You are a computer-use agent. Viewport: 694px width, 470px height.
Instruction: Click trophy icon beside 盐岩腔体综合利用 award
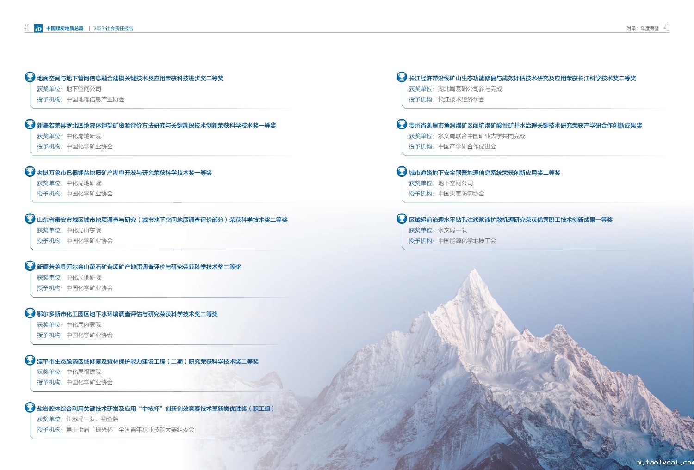[x=30, y=408]
